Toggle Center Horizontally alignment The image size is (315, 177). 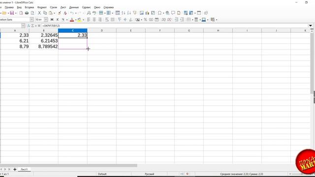point(94,20)
